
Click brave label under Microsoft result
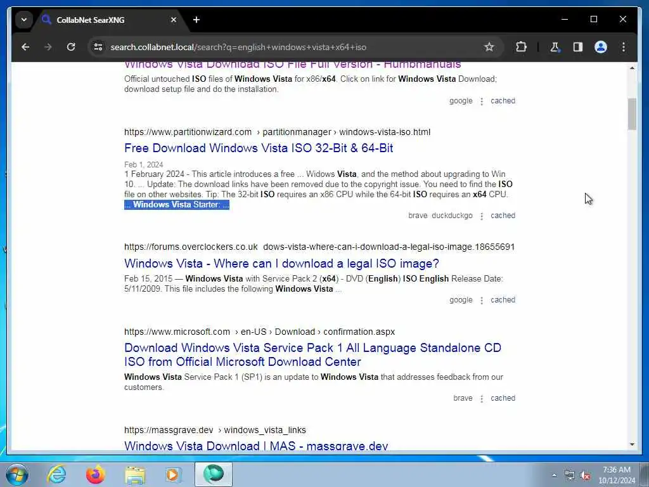pos(463,398)
